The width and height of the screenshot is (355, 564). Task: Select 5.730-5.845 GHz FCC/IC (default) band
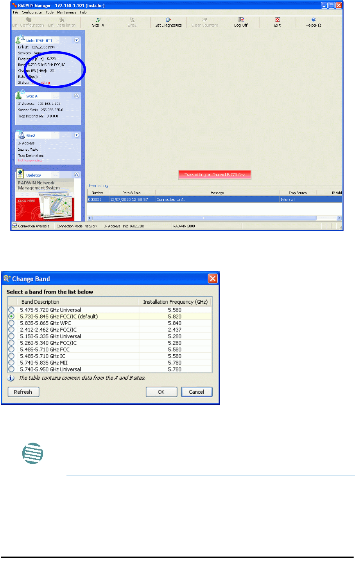coord(11,316)
